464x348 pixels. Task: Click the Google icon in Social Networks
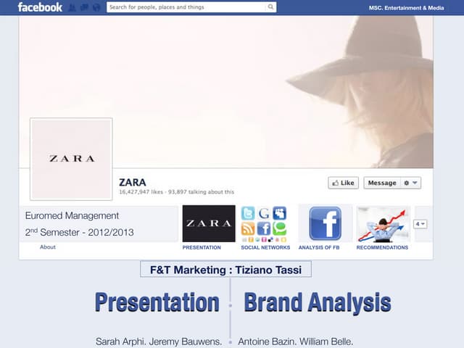tap(264, 213)
